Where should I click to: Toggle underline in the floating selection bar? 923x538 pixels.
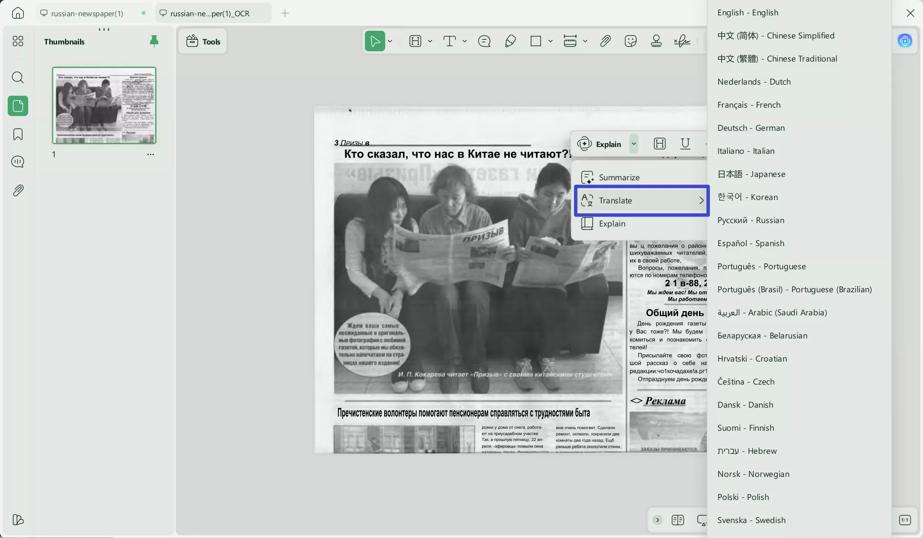point(685,144)
